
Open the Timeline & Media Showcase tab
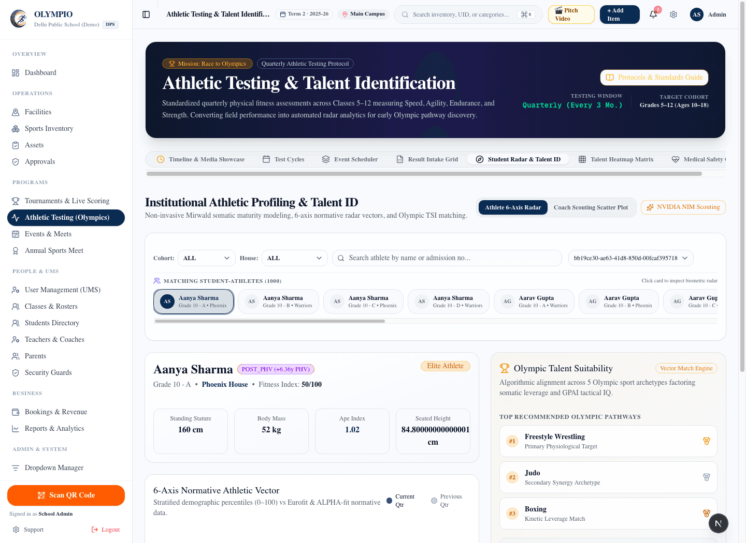[200, 159]
